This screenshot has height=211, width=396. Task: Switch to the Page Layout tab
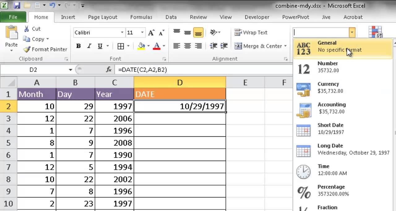tap(103, 17)
